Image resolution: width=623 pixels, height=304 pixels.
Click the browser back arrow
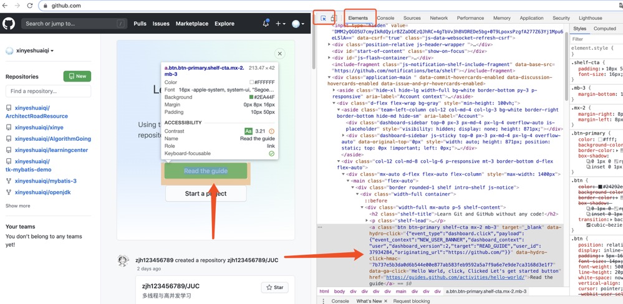pyautogui.click(x=5, y=6)
